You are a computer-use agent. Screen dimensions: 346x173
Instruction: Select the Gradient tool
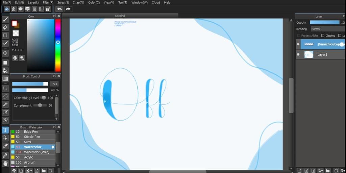[x=5, y=79]
